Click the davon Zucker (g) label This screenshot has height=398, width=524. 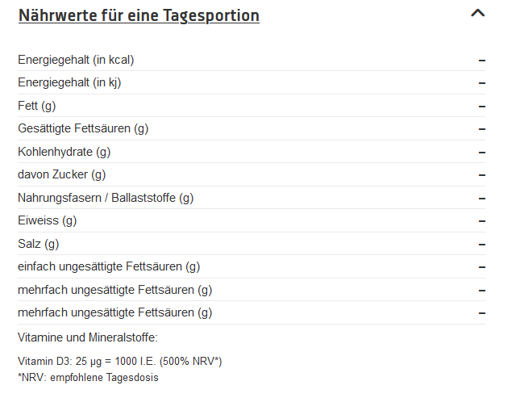(x=61, y=174)
